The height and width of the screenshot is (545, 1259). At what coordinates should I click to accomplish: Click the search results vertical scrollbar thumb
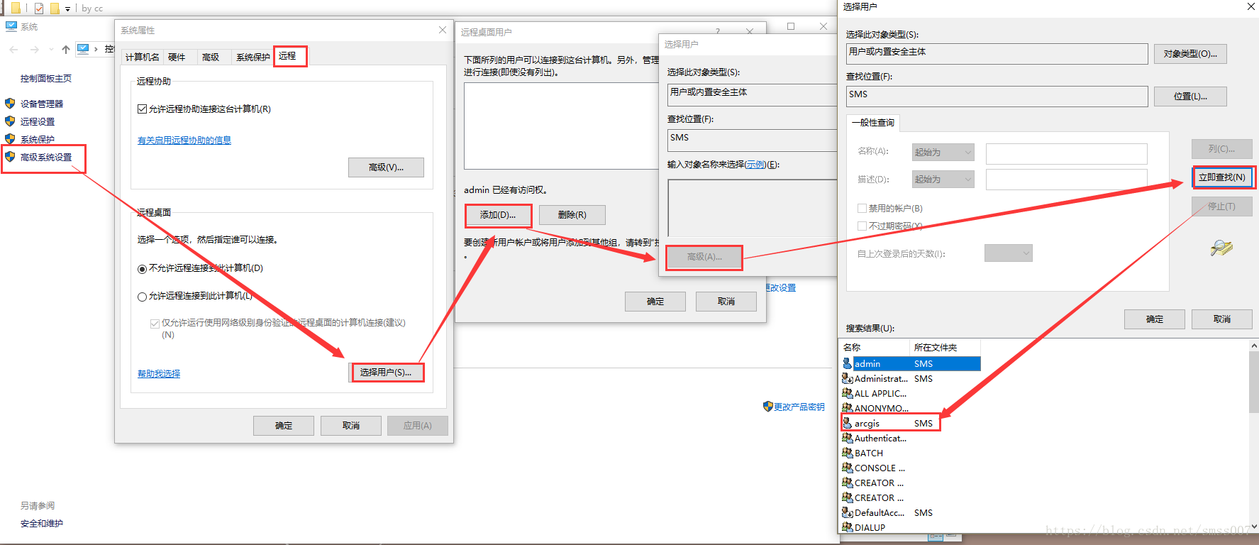[x=1253, y=382]
